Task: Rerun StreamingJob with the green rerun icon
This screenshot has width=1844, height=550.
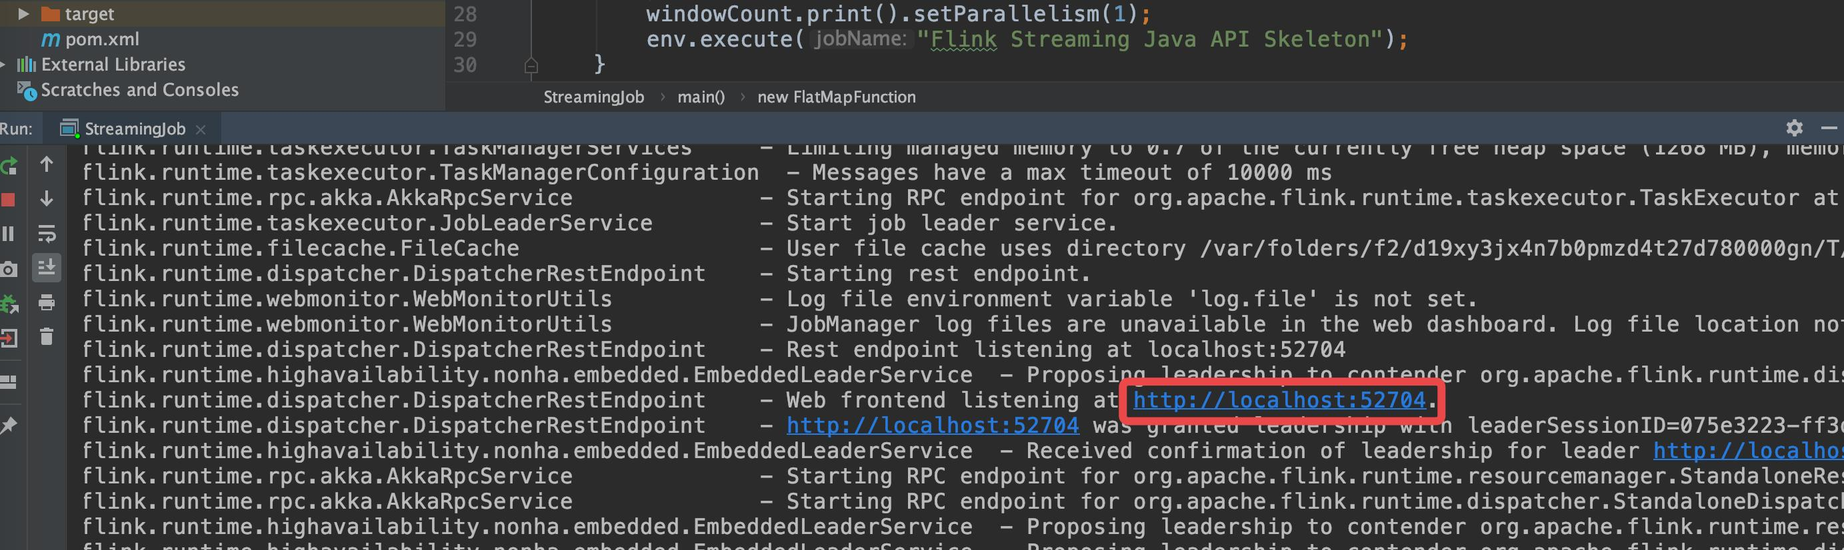Action: (9, 165)
